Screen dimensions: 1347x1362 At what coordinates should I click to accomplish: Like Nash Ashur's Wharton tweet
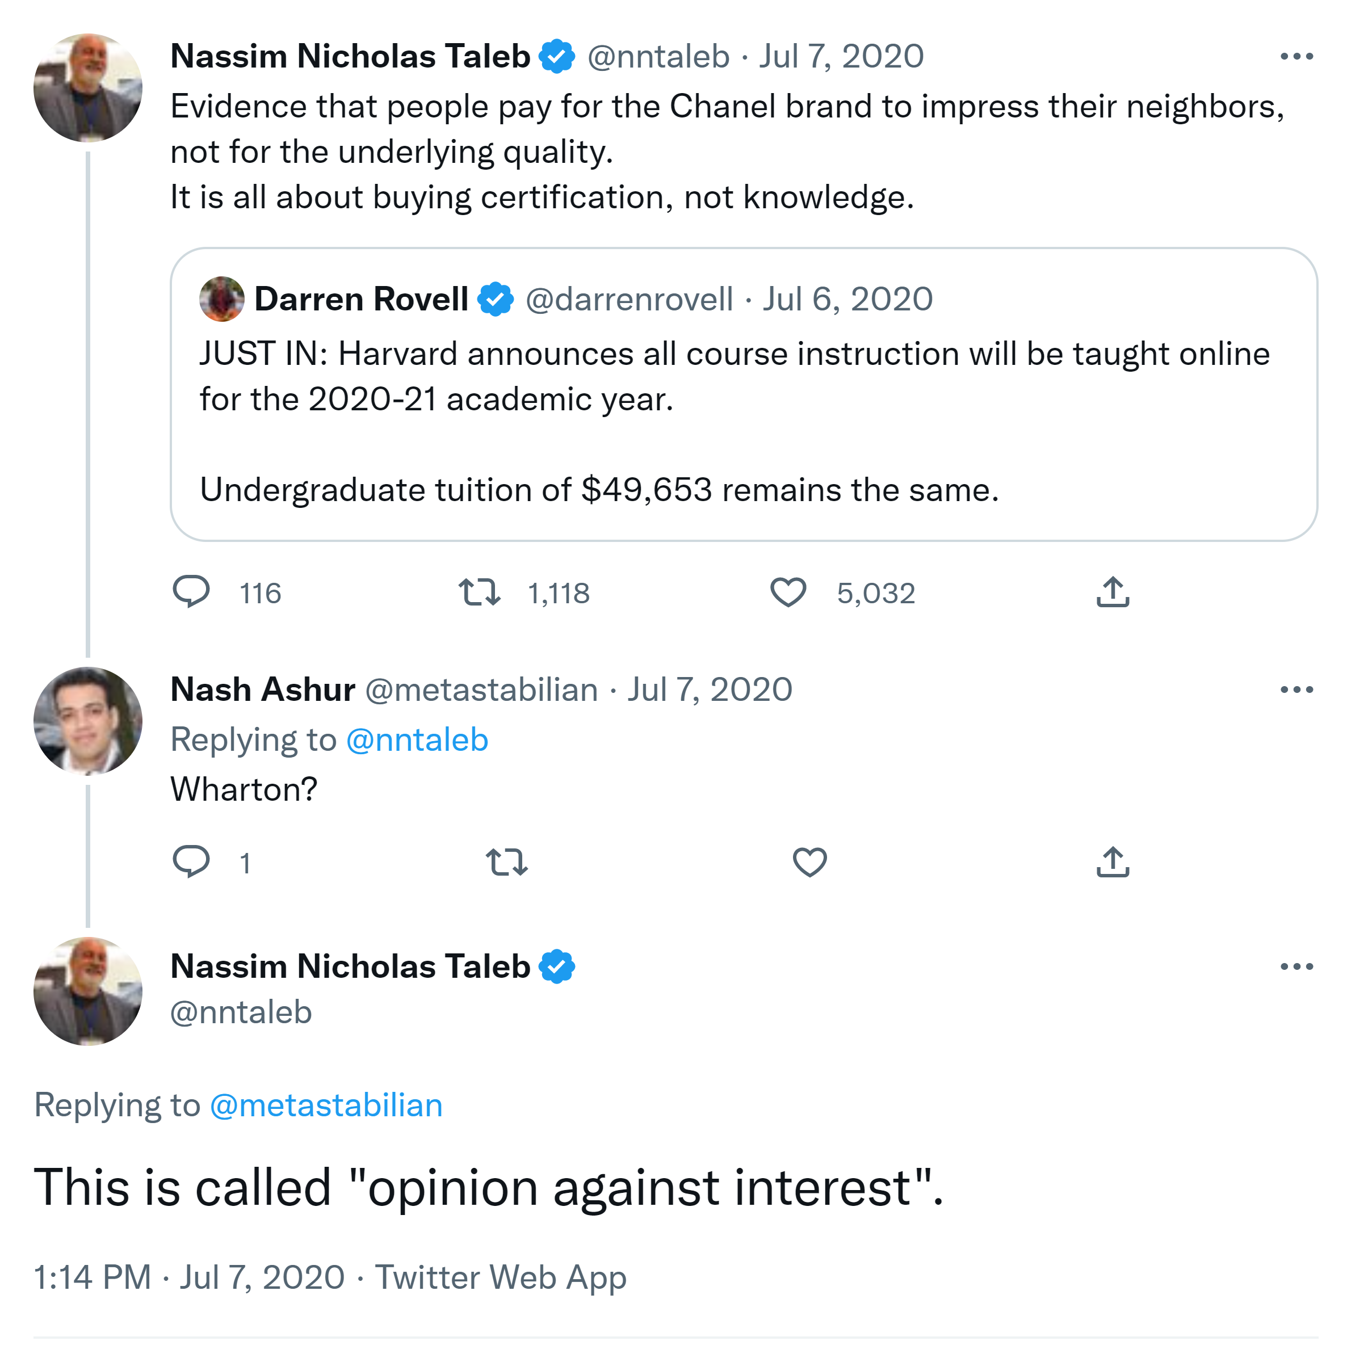click(809, 861)
